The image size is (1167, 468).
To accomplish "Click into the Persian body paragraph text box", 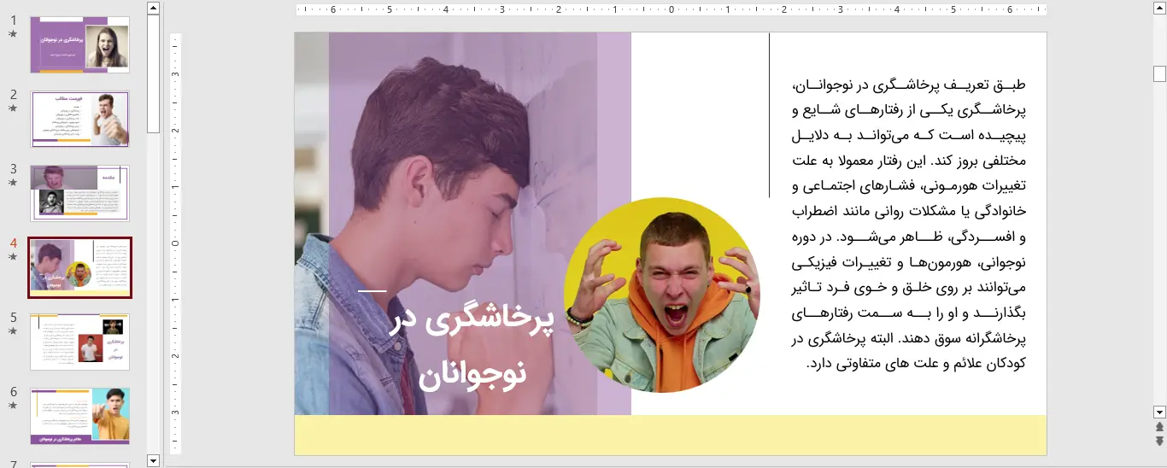I will click(x=909, y=224).
